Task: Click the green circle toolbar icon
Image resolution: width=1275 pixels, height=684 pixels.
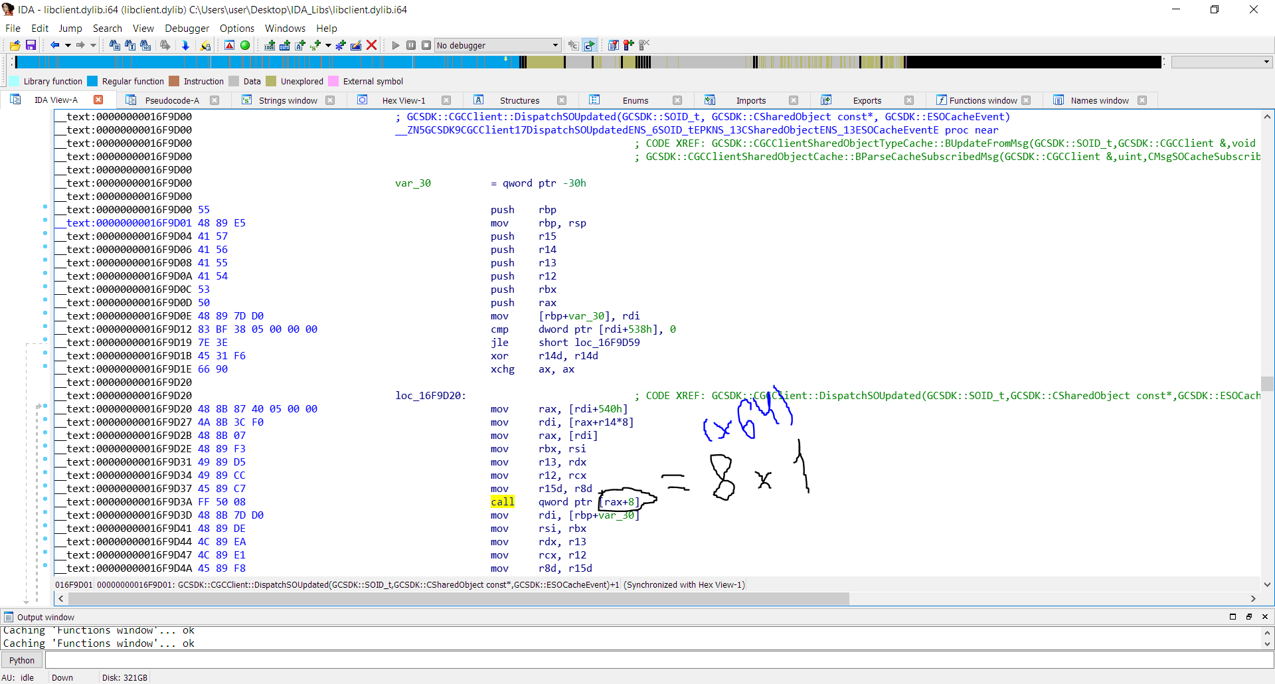Action: click(245, 45)
